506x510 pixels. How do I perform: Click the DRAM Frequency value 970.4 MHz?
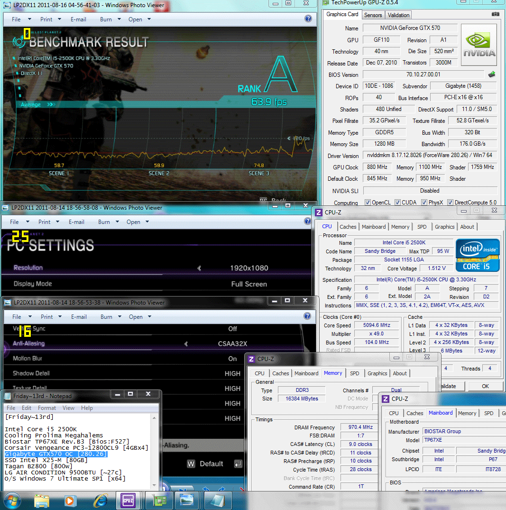click(x=360, y=427)
